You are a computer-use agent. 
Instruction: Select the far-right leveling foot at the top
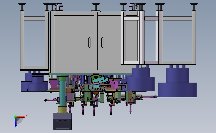pos(194,7)
